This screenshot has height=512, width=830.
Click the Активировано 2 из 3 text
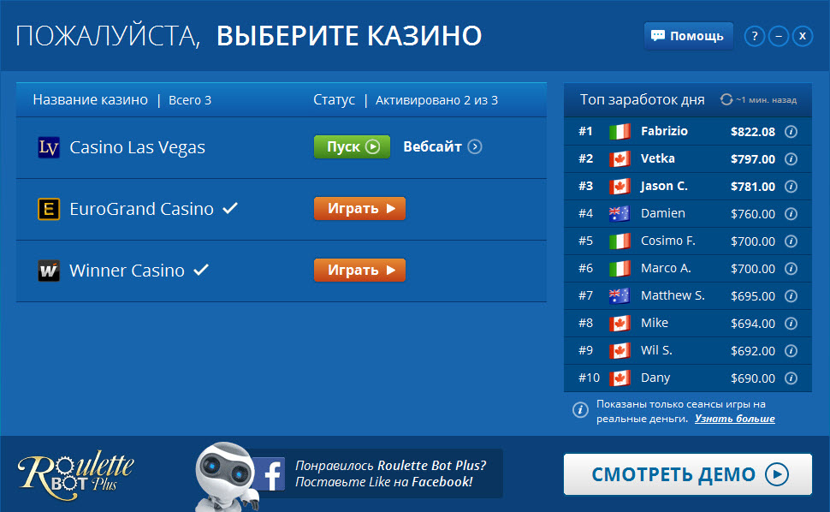pos(436,100)
